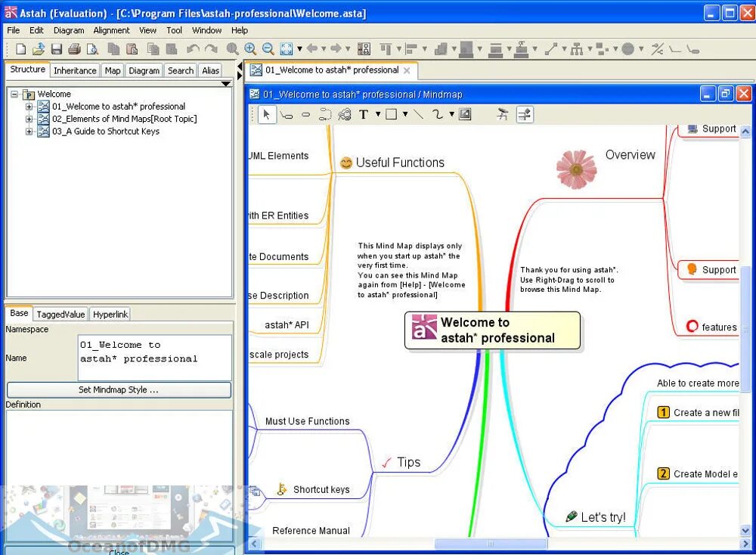The height and width of the screenshot is (555, 756).
Task: Toggle the mindmap topic alignment mode button
Action: 525,114
